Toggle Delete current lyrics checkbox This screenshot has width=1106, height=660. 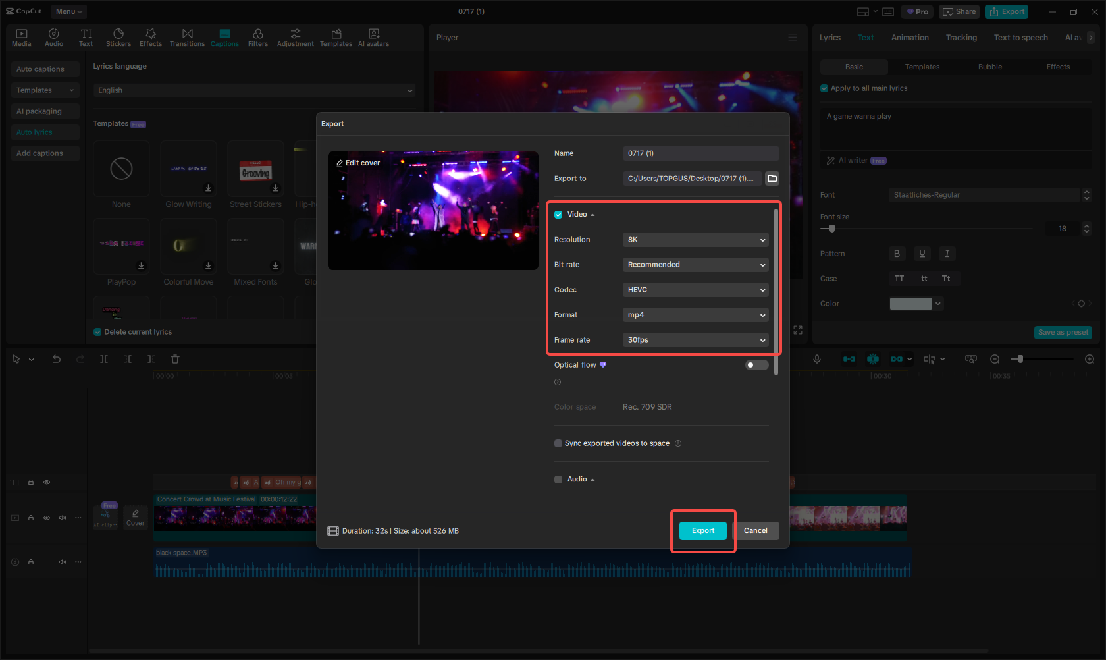click(97, 332)
